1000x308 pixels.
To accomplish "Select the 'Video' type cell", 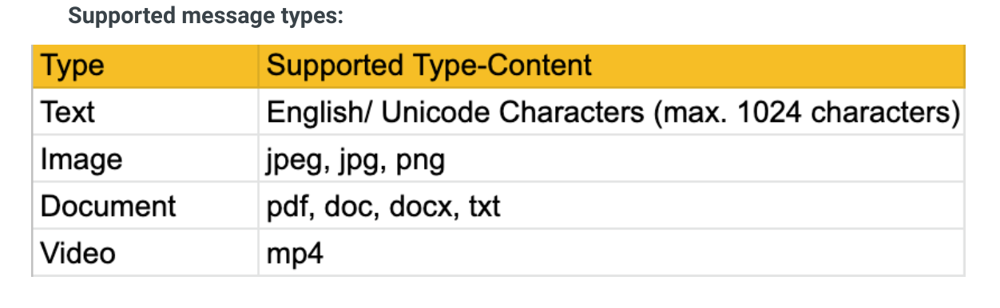I will pyautogui.click(x=145, y=253).
